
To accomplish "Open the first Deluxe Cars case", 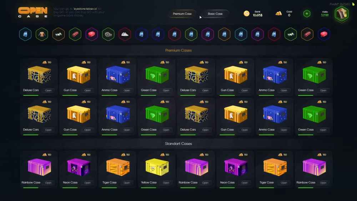I will (48, 90).
